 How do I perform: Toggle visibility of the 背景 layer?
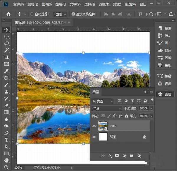point(94,137)
